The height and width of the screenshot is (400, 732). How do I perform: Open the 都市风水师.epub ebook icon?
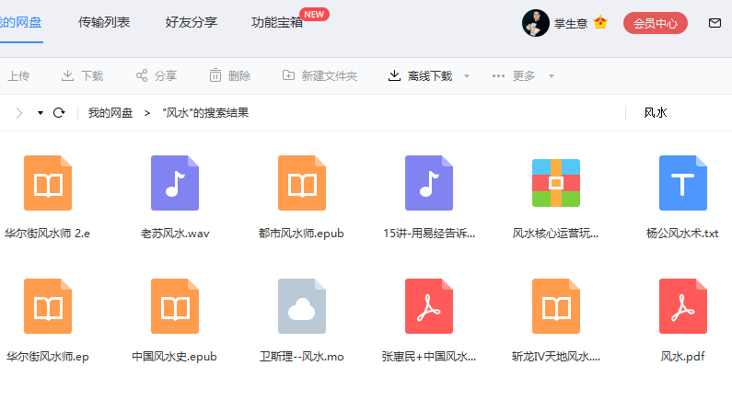pos(302,183)
